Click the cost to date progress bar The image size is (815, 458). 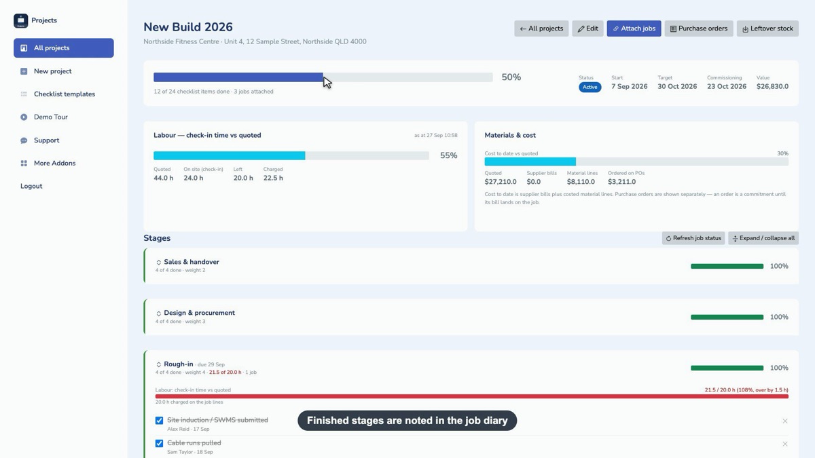coord(636,161)
